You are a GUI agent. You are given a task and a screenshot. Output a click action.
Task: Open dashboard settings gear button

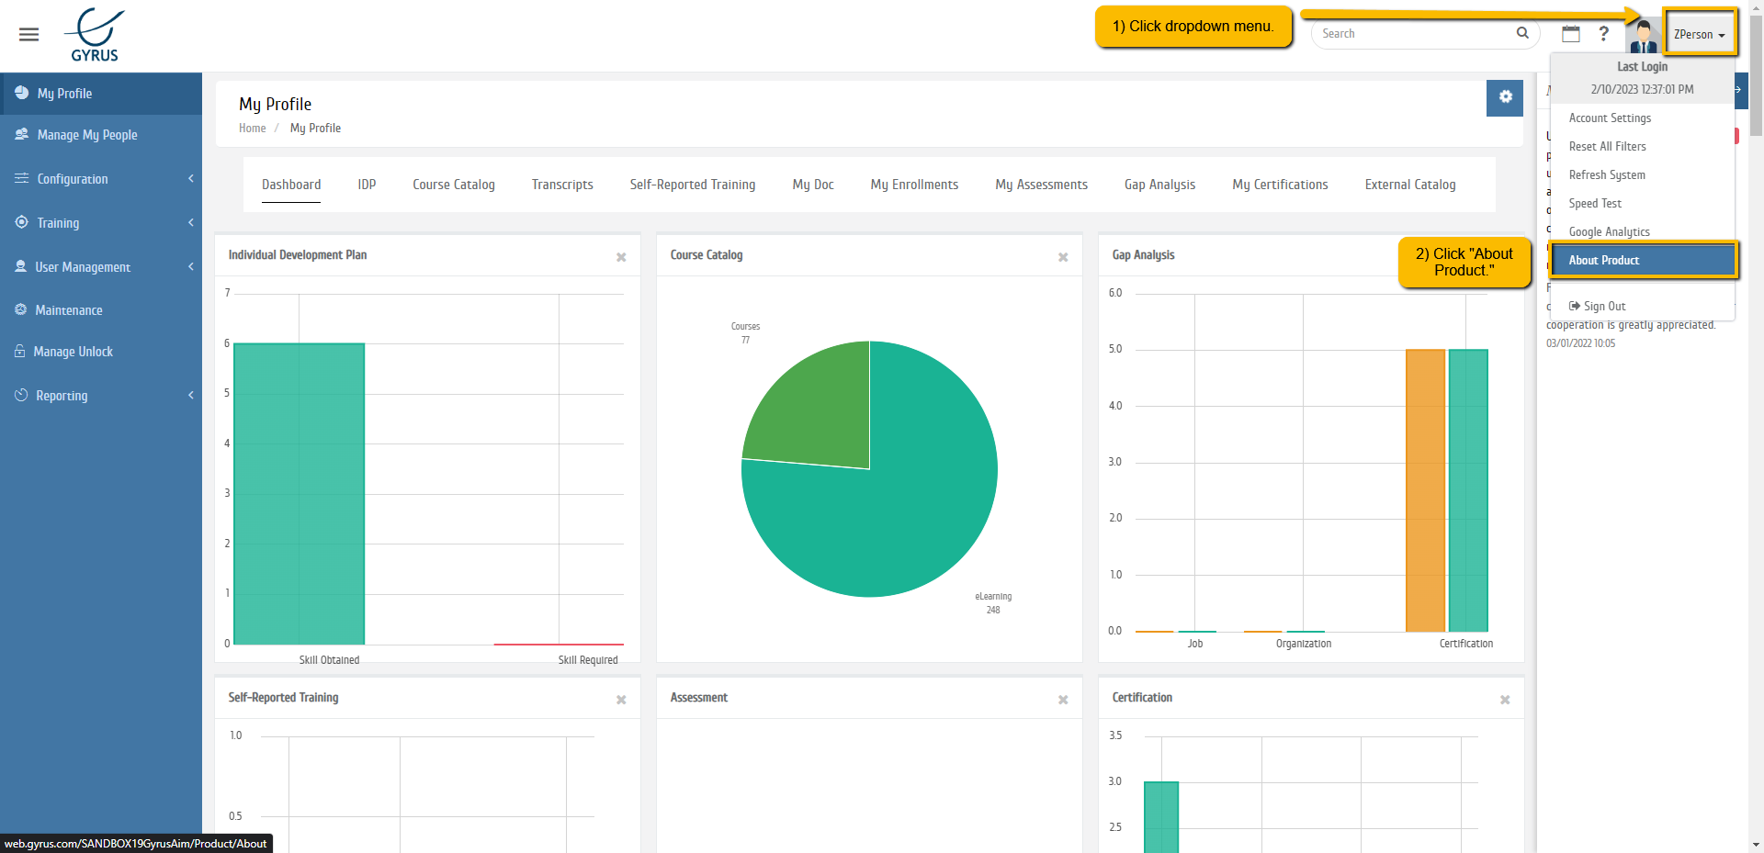pyautogui.click(x=1505, y=97)
